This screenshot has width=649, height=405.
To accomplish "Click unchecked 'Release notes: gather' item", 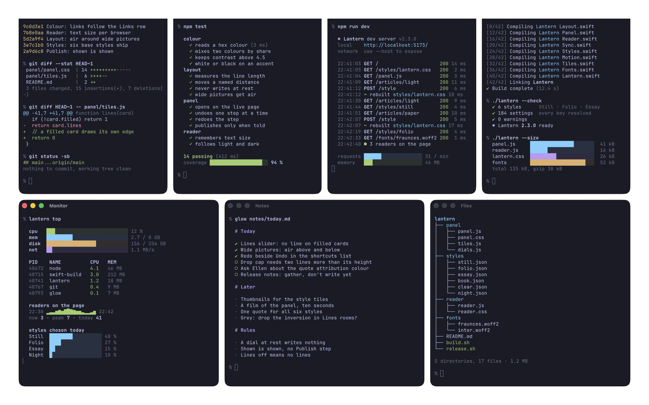I will (x=293, y=274).
